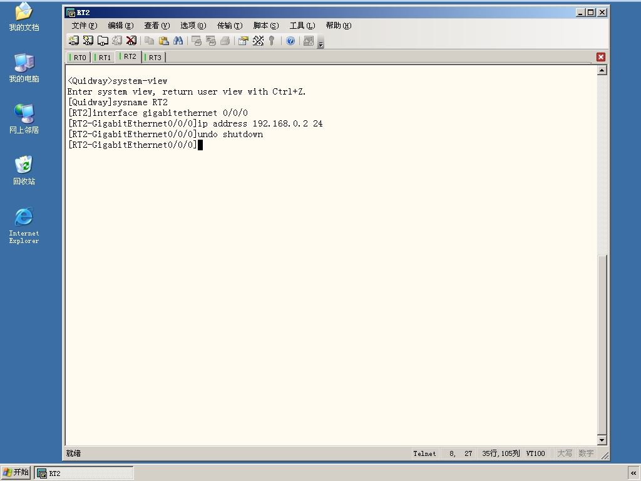Click 35行, 105列 in status bar
Viewport: 641px width, 481px height.
point(501,453)
